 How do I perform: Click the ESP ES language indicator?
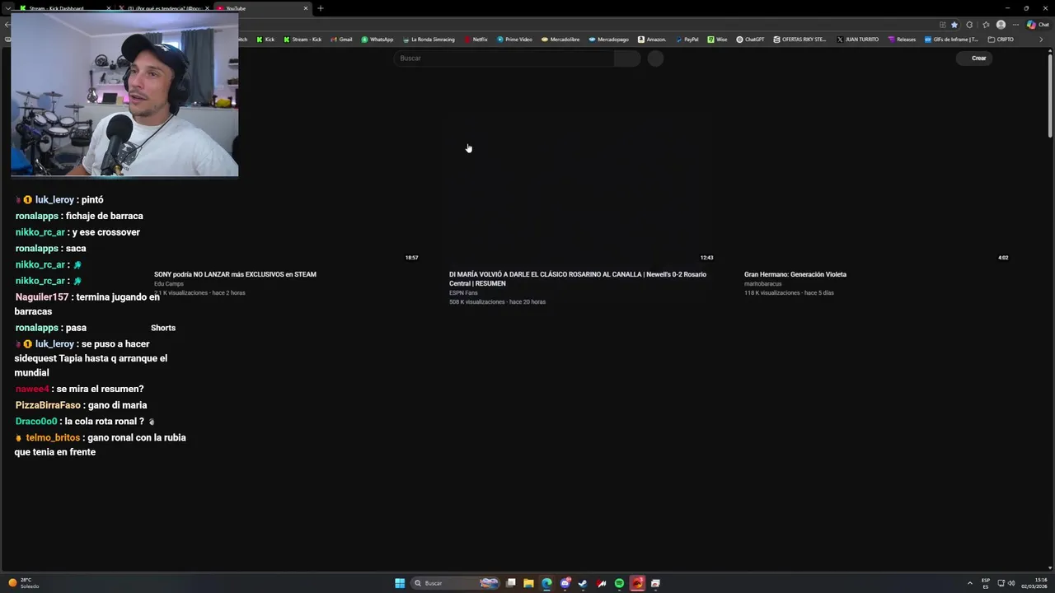pyautogui.click(x=986, y=583)
